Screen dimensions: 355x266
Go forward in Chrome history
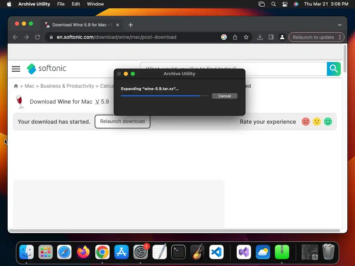pyautogui.click(x=26, y=37)
